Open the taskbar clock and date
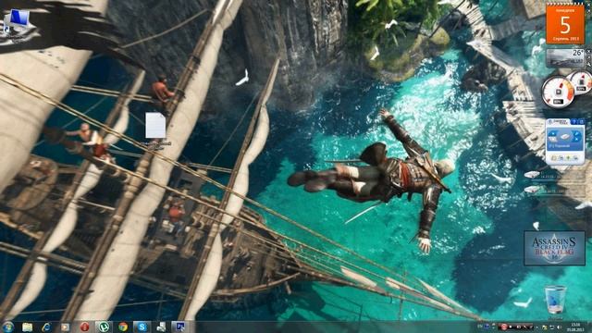The width and height of the screenshot is (592, 333). pos(575,327)
